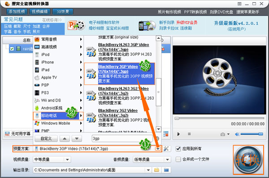Open the 3D效果 effects button
This screenshot has width=269, height=178.
tap(63, 12)
